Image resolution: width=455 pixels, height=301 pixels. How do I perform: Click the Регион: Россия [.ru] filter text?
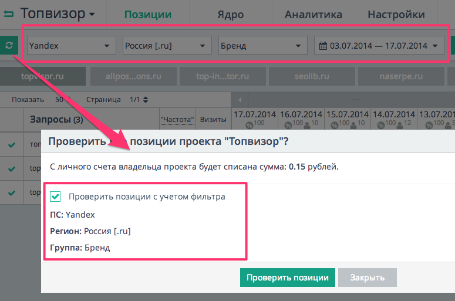pyautogui.click(x=90, y=231)
